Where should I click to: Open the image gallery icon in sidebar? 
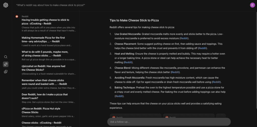pos(6,72)
